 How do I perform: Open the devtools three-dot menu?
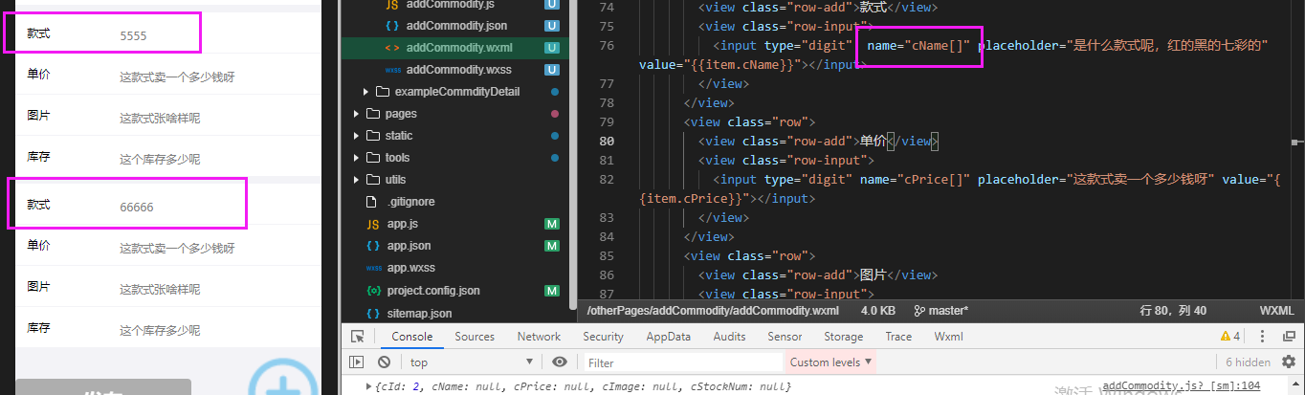[x=1264, y=337]
